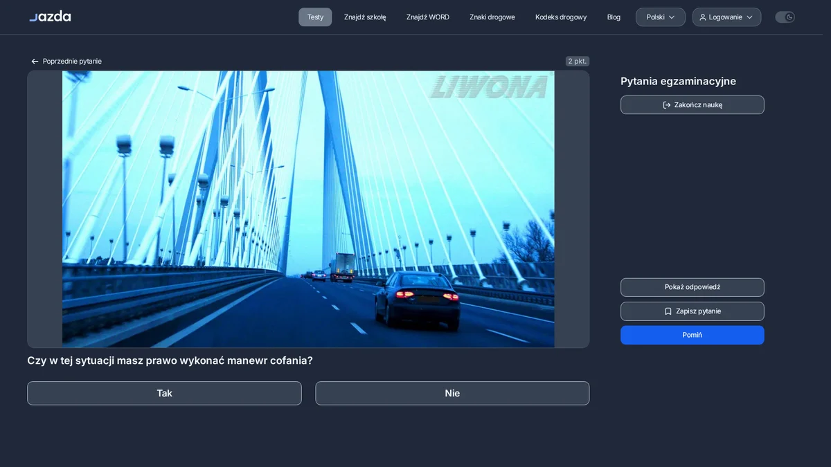
Task: Click the chevron next to Polski
Action: pyautogui.click(x=672, y=17)
